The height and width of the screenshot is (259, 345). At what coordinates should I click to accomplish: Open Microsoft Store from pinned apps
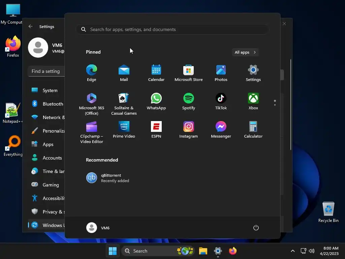tap(189, 73)
